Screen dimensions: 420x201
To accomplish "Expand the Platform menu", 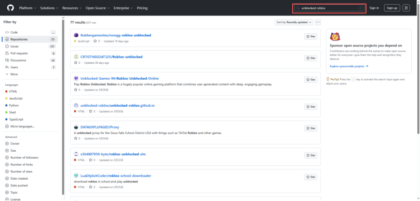I will click(x=28, y=8).
